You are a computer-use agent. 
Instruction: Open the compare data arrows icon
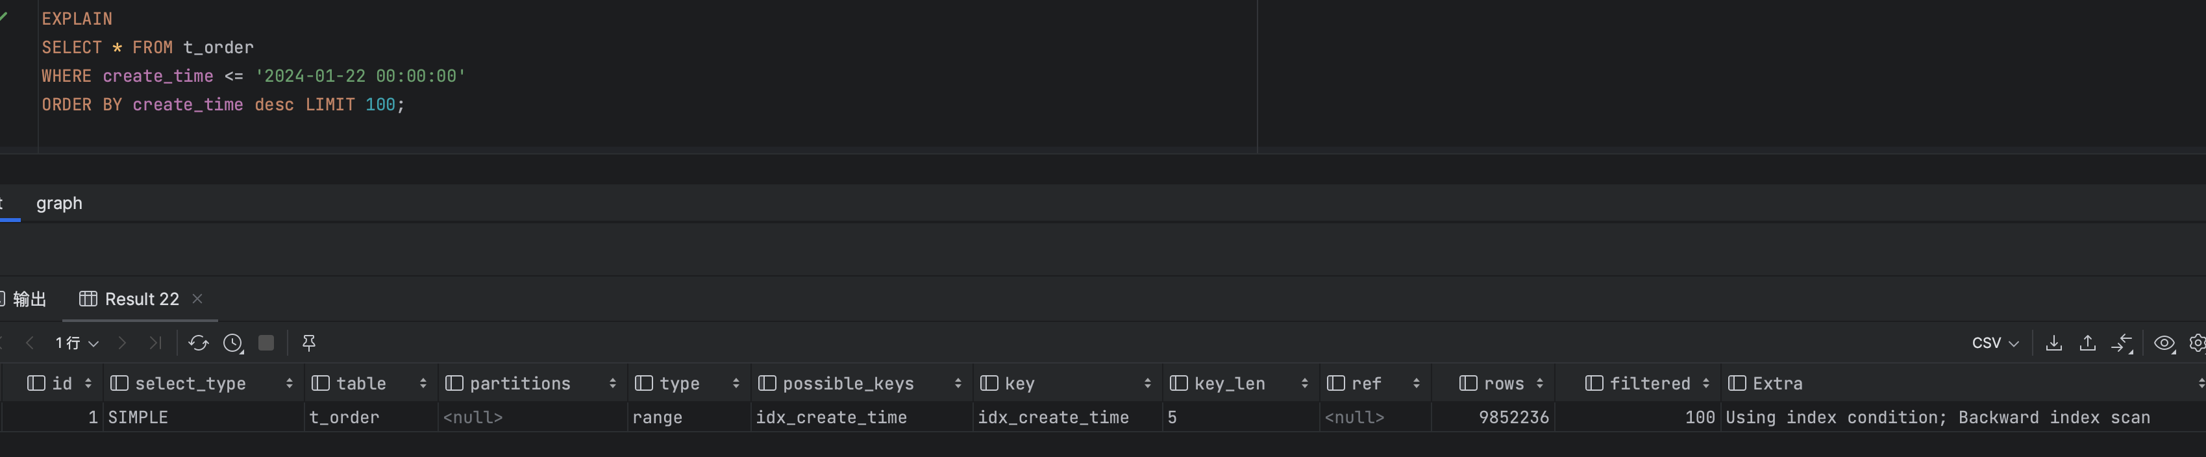click(2122, 343)
